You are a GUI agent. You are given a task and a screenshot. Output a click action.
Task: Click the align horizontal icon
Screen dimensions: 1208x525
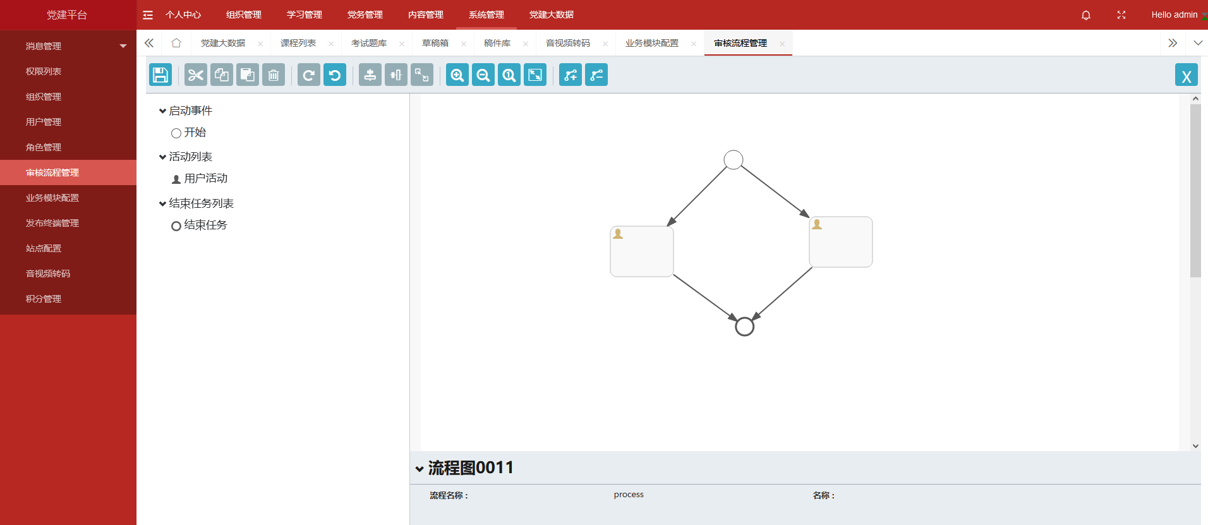point(396,75)
